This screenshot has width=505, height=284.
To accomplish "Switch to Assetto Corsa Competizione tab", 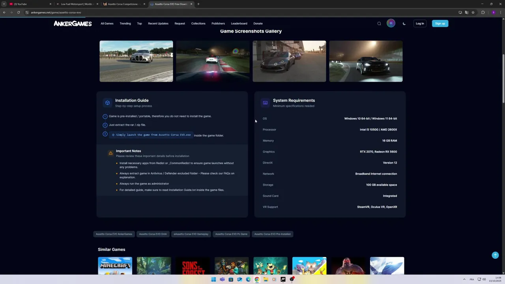I will [124, 4].
